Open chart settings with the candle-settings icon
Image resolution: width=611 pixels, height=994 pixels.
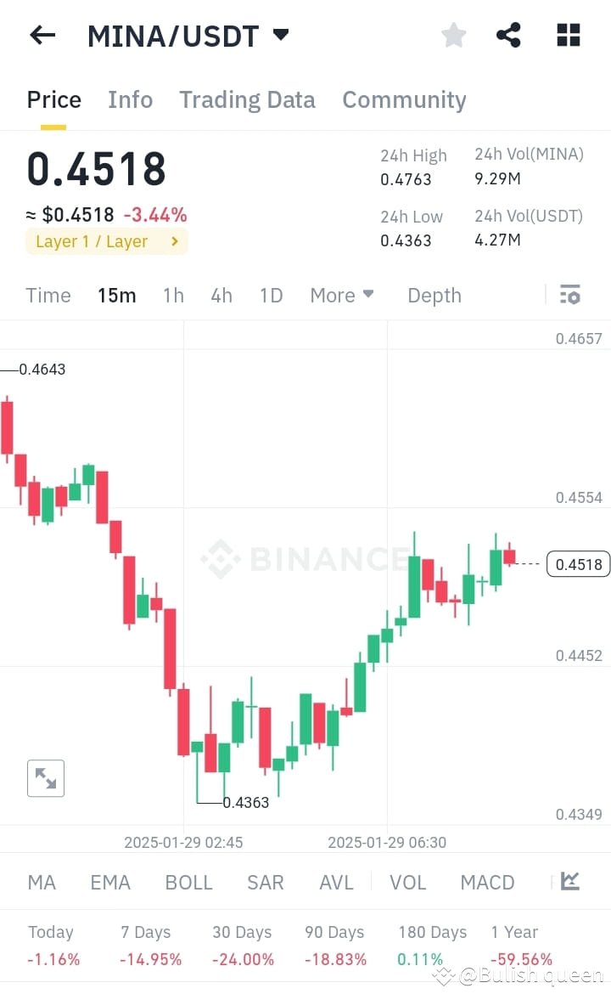click(569, 295)
